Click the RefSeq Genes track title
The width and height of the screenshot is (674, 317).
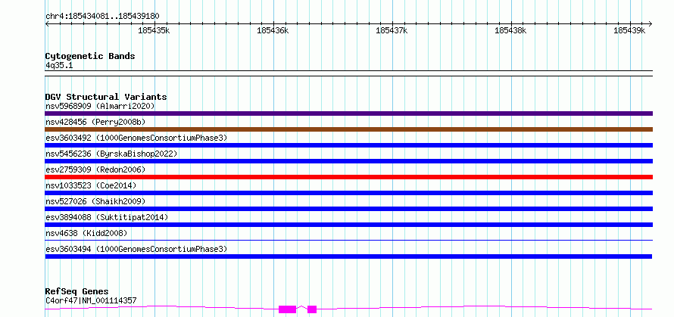point(76,292)
